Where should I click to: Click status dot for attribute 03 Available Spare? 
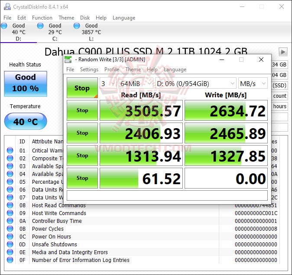pyautogui.click(x=10, y=166)
